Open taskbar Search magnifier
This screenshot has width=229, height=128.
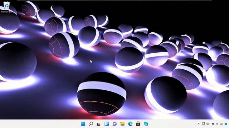click(x=91, y=124)
